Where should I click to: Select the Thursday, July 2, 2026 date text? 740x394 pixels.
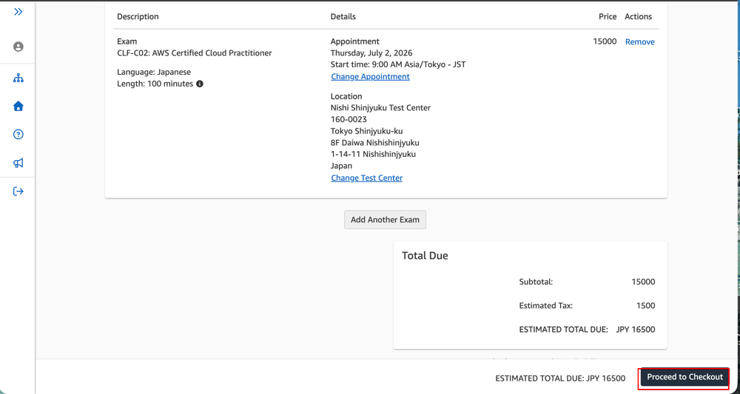[371, 53]
